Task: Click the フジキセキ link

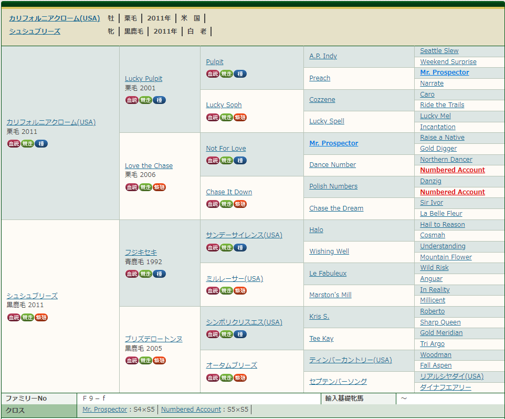Action: [x=141, y=253]
